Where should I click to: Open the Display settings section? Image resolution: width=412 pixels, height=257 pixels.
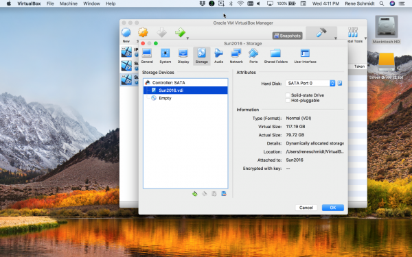[183, 56]
